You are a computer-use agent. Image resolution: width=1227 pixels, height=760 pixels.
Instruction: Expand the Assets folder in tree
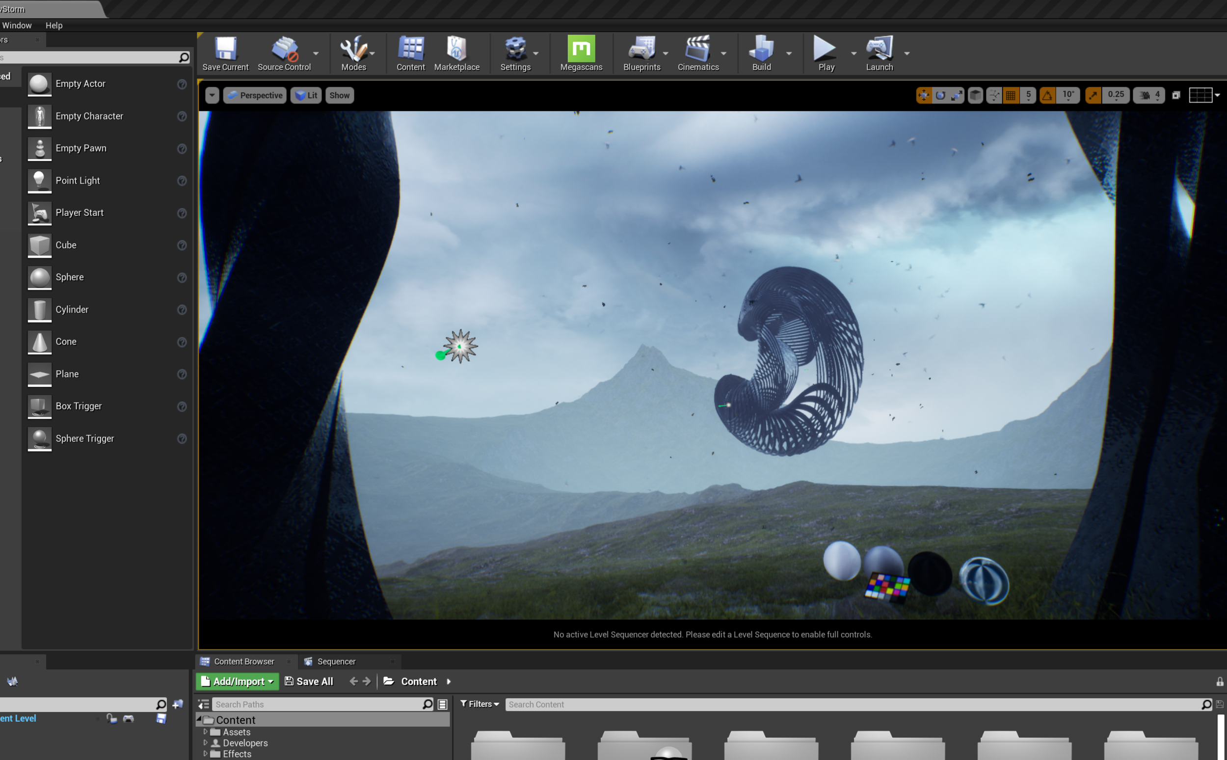click(205, 732)
